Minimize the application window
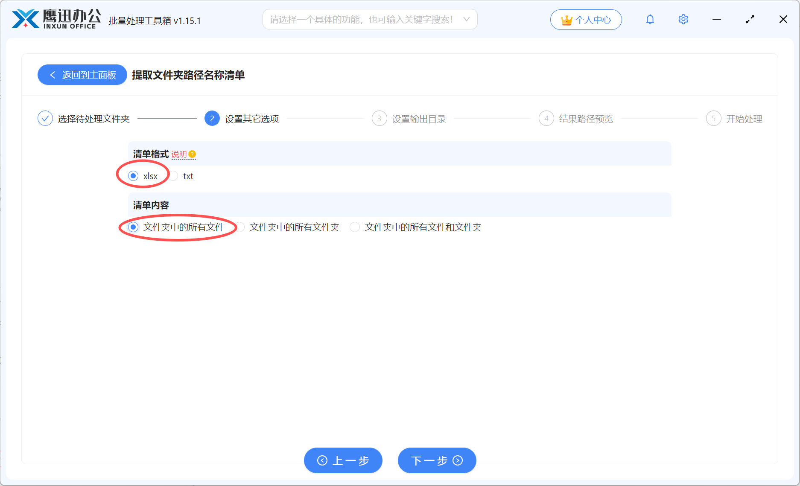The width and height of the screenshot is (800, 486). point(717,20)
